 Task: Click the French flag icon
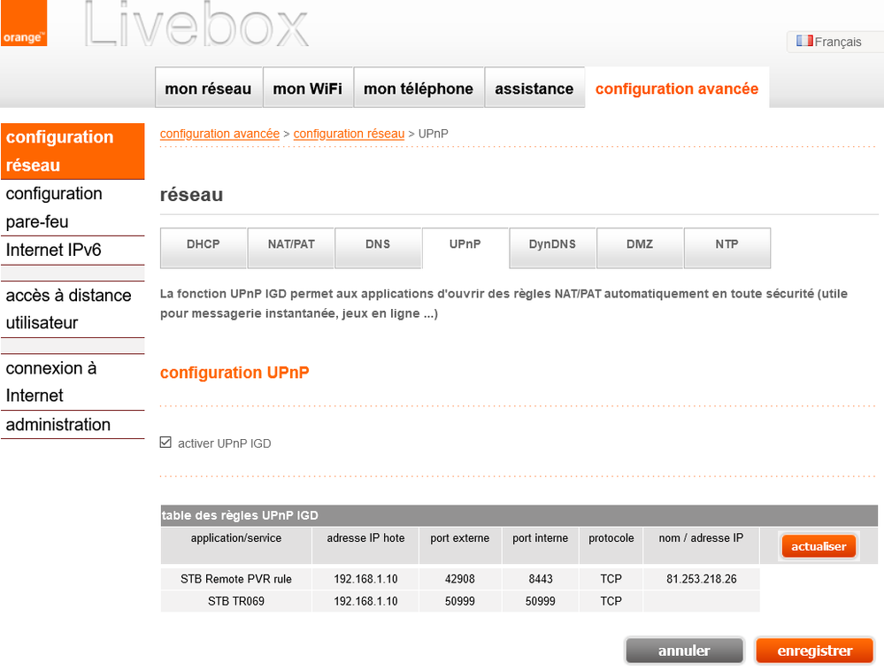(x=804, y=41)
